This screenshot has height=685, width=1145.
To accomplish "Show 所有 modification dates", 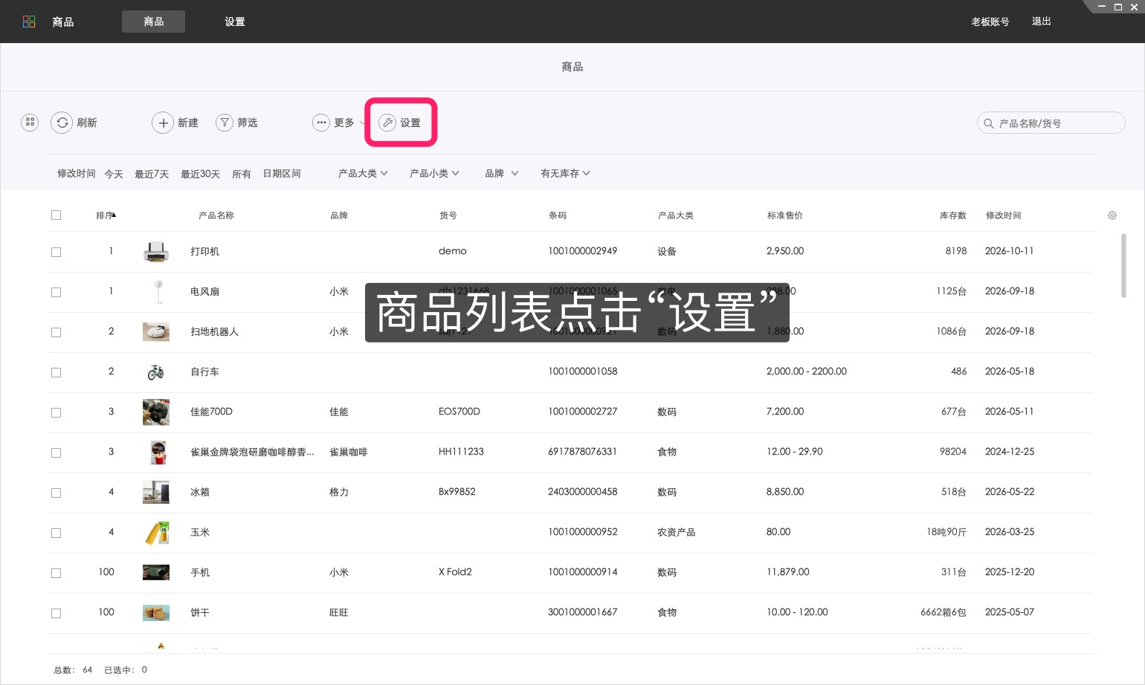I will click(242, 174).
